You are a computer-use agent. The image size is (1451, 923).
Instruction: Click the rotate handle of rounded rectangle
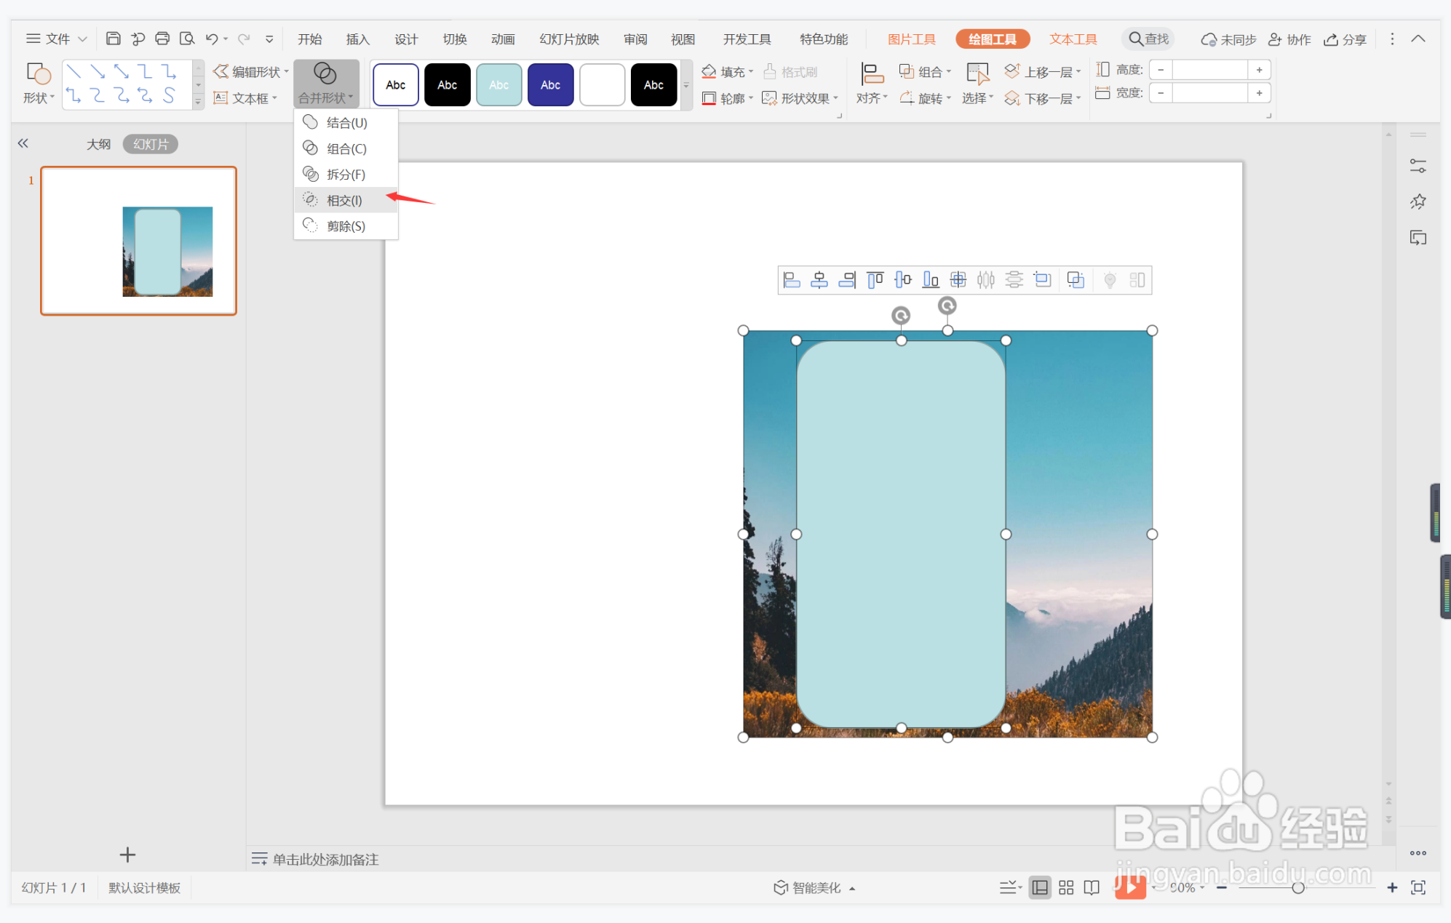tap(901, 315)
